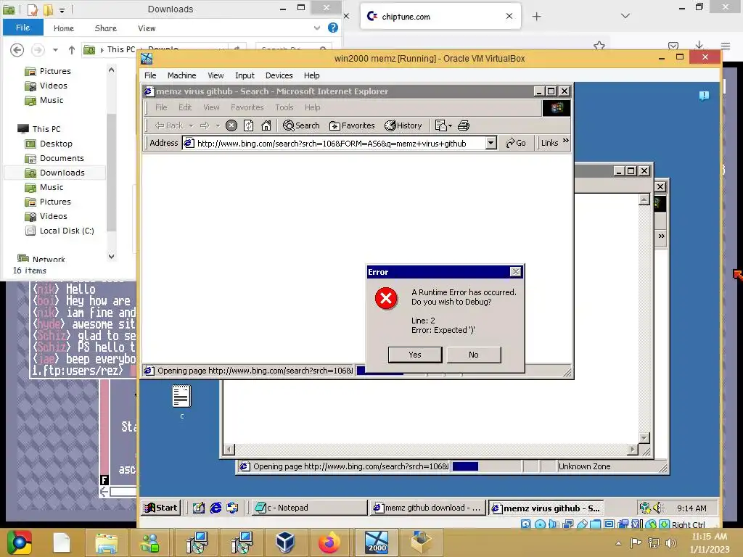Viewport: 743px width, 557px height.
Task: Click Show Desktop quick launch icon
Action: [x=199, y=508]
